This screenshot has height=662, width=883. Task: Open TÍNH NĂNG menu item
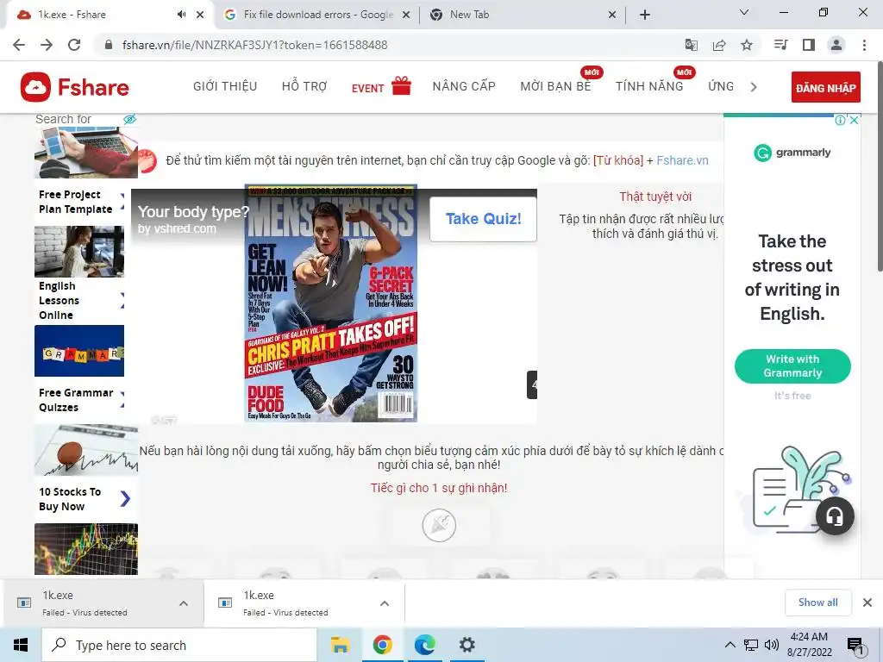coord(649,86)
